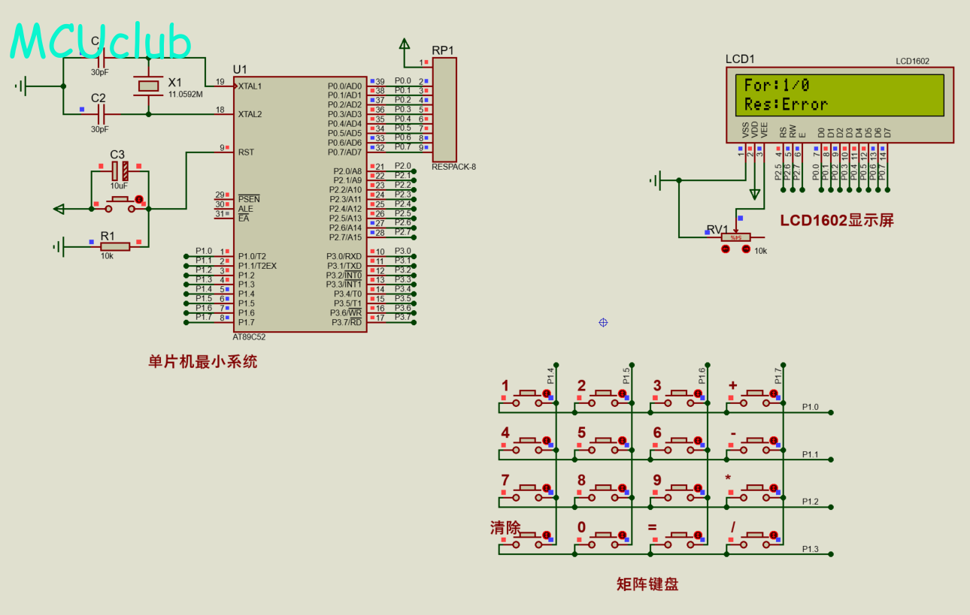This screenshot has width=970, height=615.
Task: Click the 'LCD1' reference label
Action: (x=740, y=59)
